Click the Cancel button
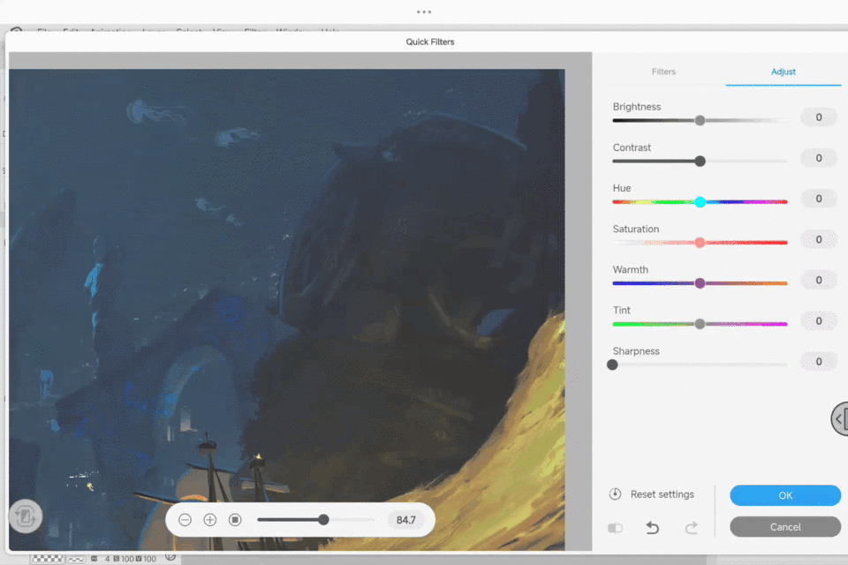 (x=785, y=527)
